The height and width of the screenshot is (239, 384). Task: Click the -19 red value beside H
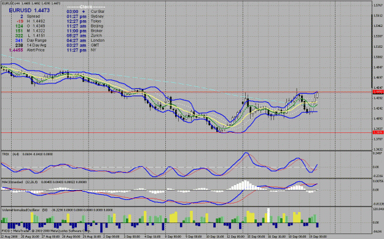(20, 21)
